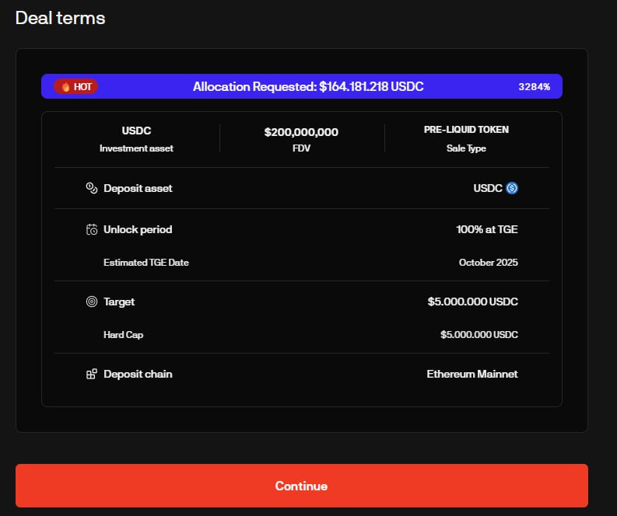Image resolution: width=617 pixels, height=516 pixels.
Task: Click the HOT flame badge
Action: [x=76, y=86]
